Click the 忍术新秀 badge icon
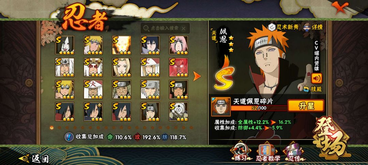The image size is (368, 165). pyautogui.click(x=272, y=26)
